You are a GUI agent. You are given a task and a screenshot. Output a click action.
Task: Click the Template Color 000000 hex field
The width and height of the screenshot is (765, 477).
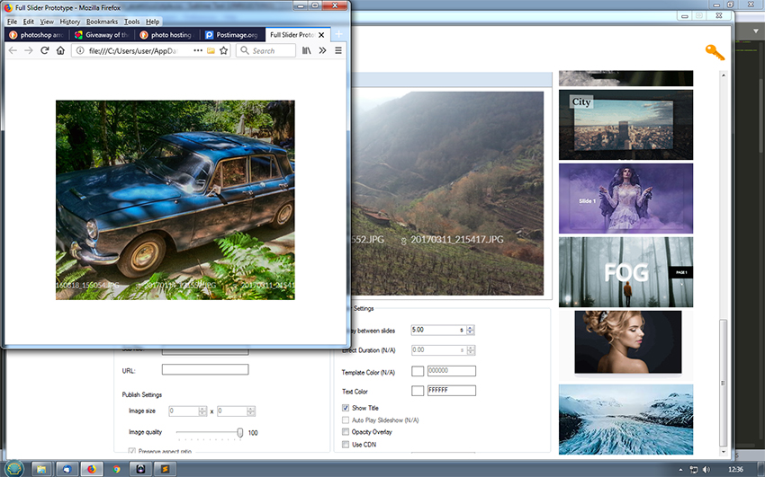point(451,371)
